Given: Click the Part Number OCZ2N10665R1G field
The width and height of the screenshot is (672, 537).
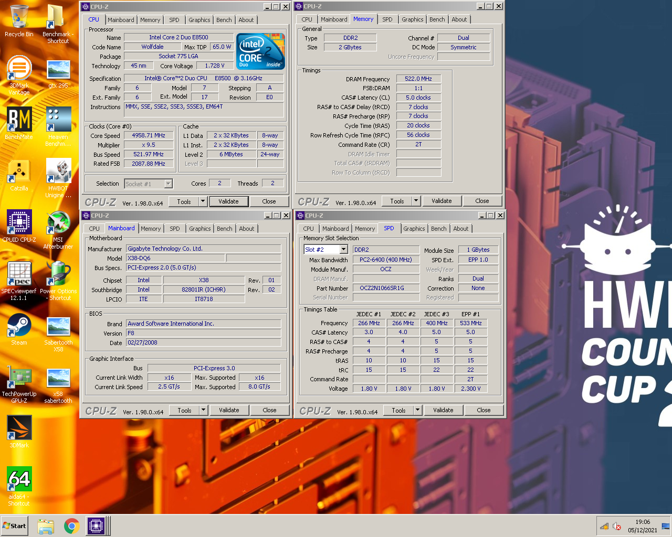Looking at the screenshot, I should 386,288.
